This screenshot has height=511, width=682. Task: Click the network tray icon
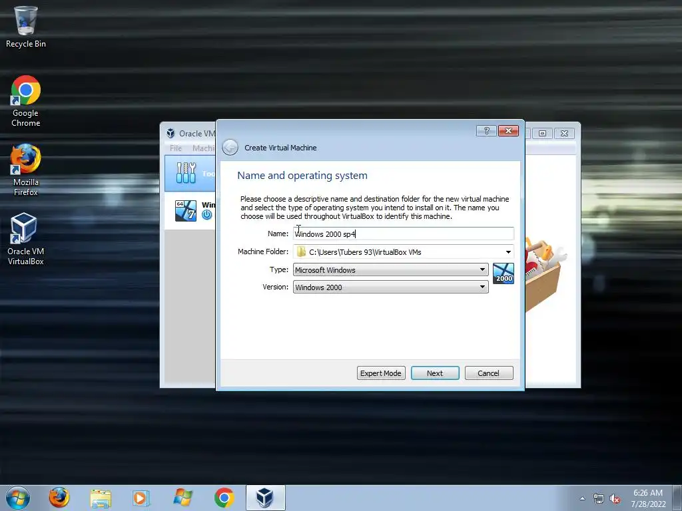pyautogui.click(x=599, y=499)
